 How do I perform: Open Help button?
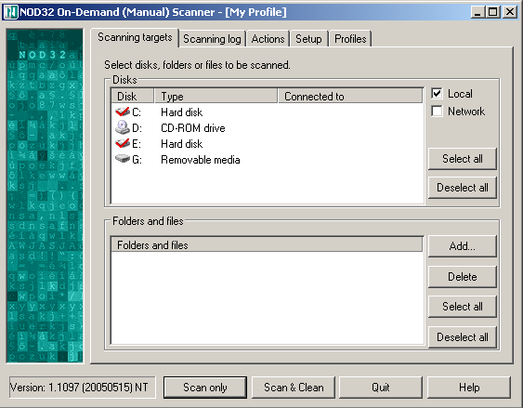coord(469,388)
